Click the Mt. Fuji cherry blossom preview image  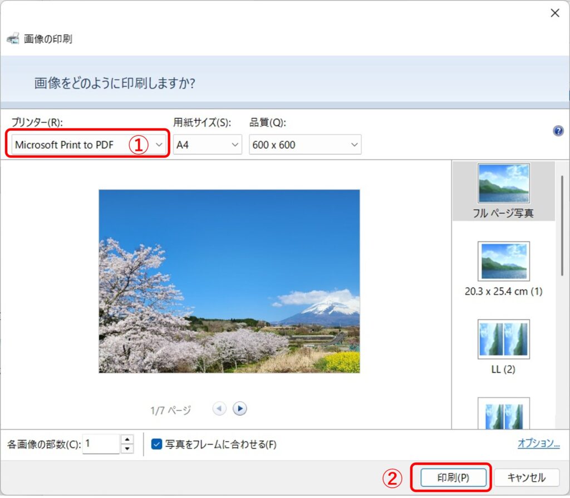229,281
